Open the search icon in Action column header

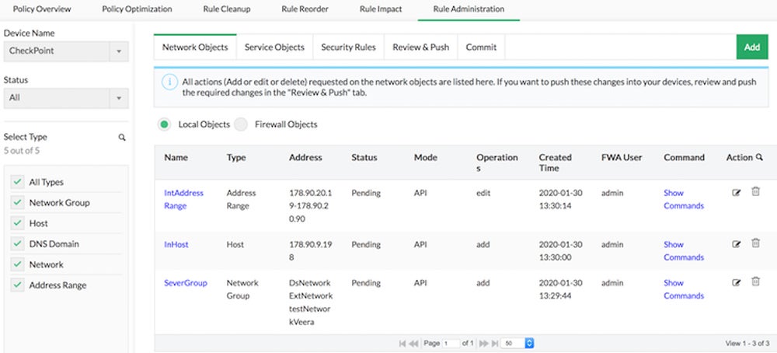click(758, 158)
